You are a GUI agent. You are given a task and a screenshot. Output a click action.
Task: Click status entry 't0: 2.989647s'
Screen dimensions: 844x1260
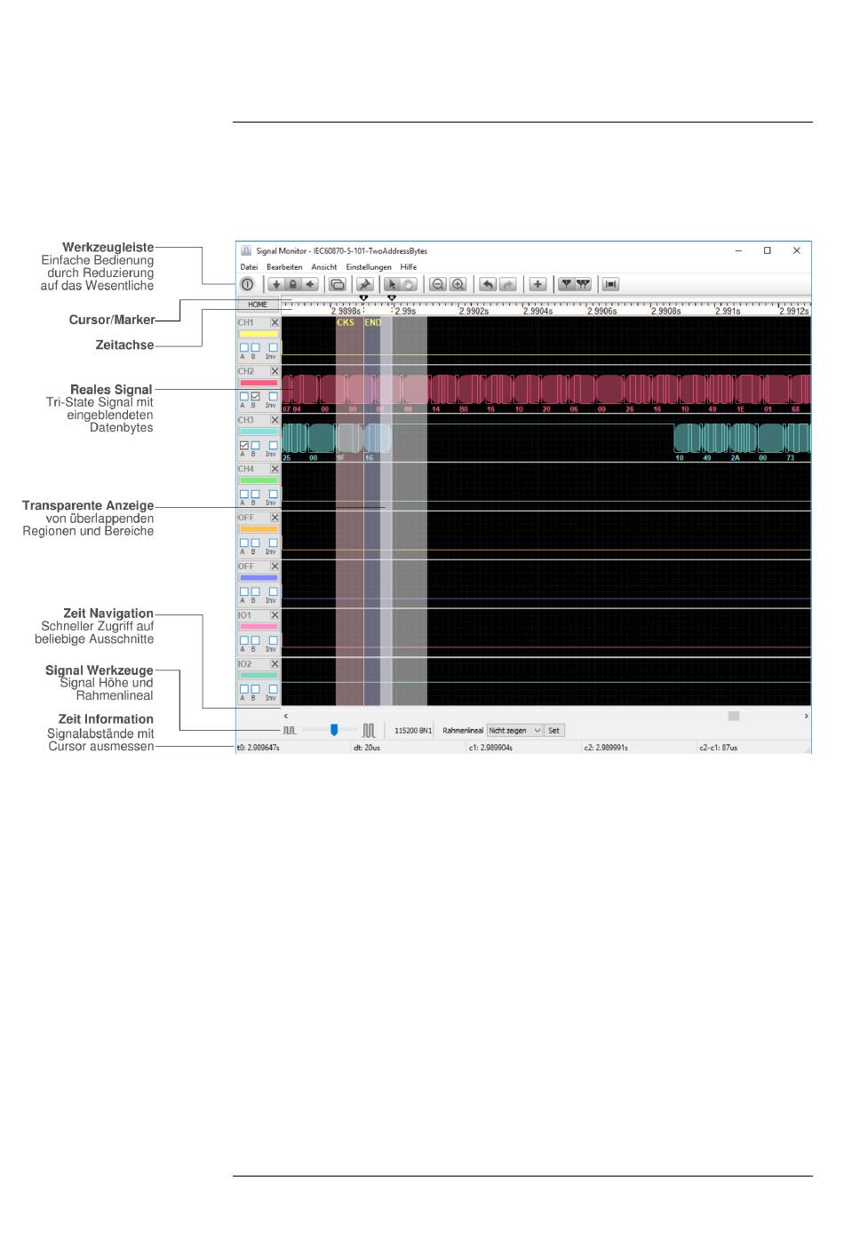click(259, 748)
